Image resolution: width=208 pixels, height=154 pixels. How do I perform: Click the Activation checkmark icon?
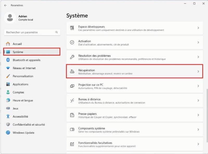click(72, 42)
